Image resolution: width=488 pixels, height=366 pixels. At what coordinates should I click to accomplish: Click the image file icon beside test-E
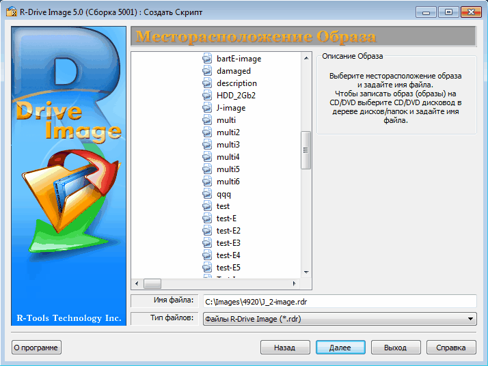[207, 219]
